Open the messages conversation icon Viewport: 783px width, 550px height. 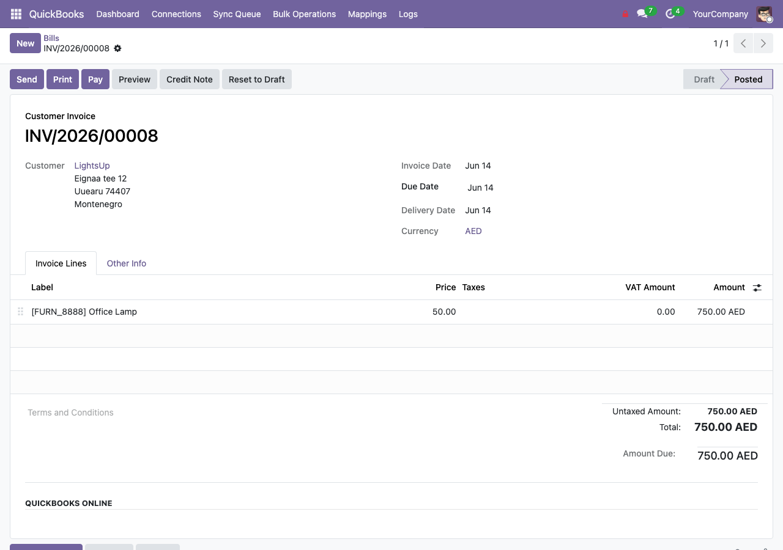coord(642,13)
